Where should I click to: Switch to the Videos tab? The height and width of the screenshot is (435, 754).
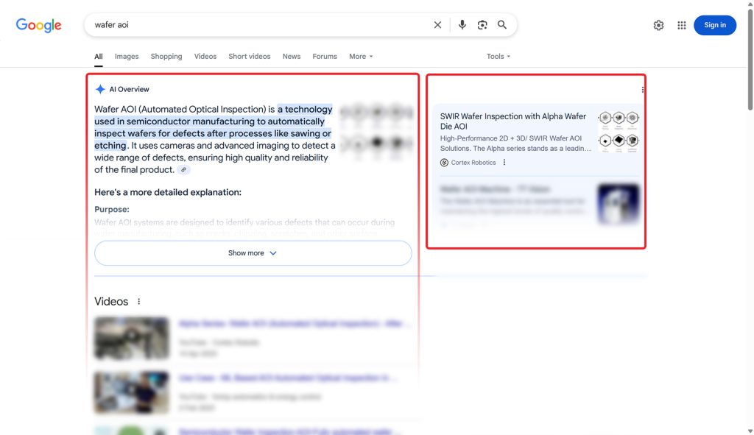pyautogui.click(x=205, y=56)
